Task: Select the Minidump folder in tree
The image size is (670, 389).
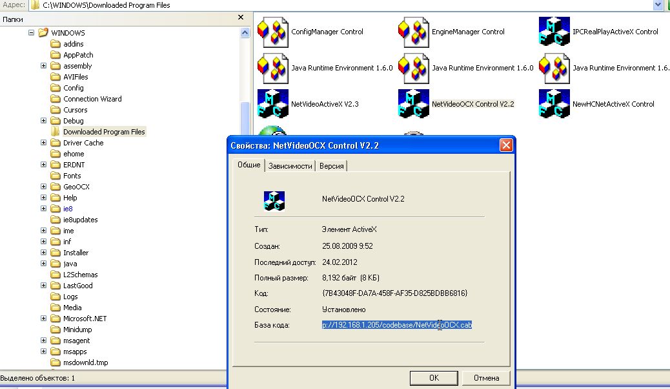Action: 77,330
